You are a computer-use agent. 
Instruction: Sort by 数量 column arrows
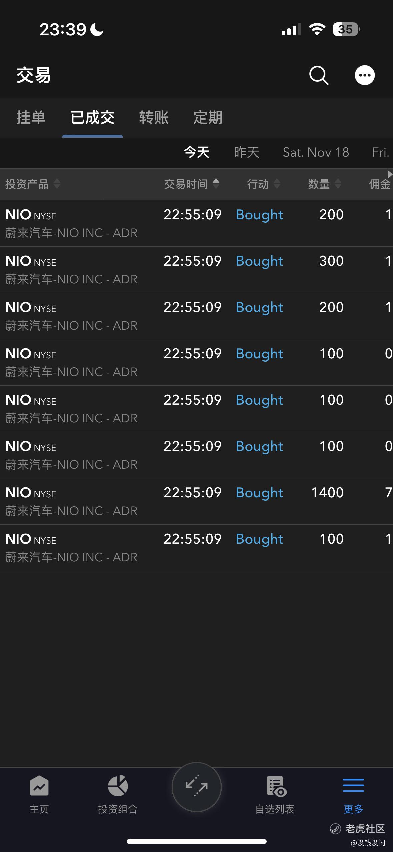[338, 183]
